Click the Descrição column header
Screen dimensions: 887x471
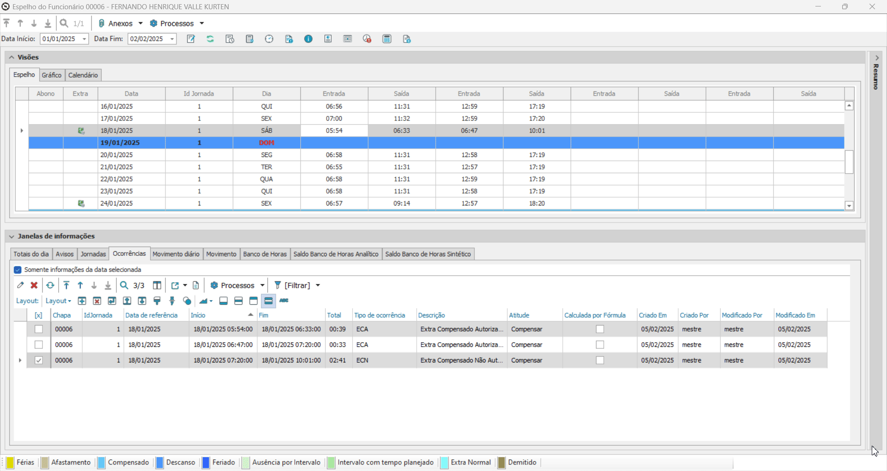(462, 315)
